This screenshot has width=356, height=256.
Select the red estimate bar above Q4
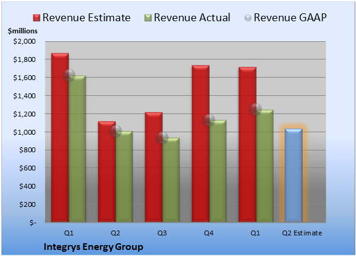(x=201, y=144)
